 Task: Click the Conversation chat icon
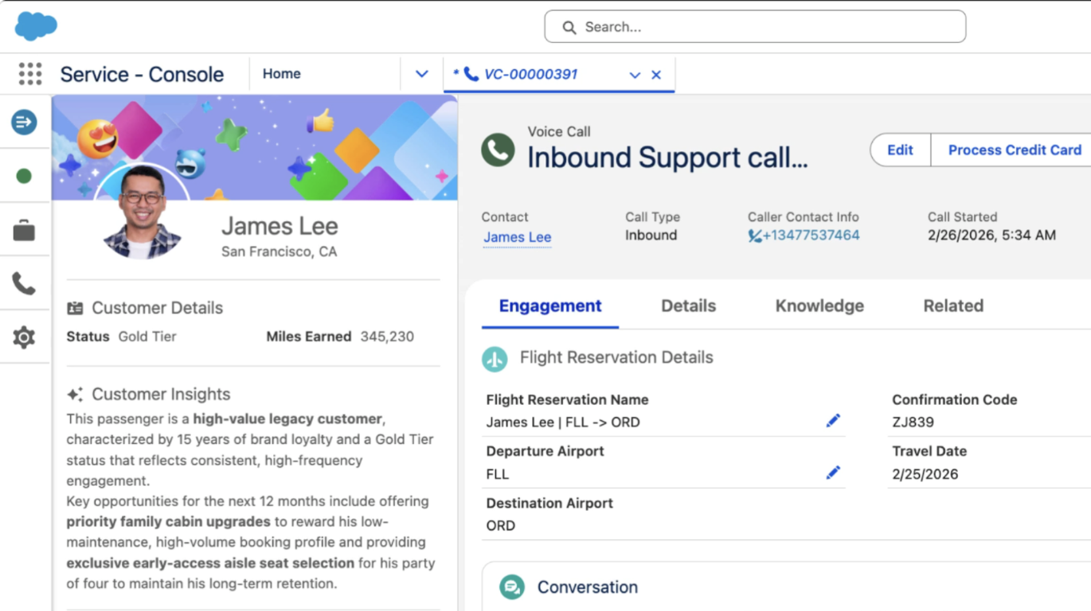[512, 587]
